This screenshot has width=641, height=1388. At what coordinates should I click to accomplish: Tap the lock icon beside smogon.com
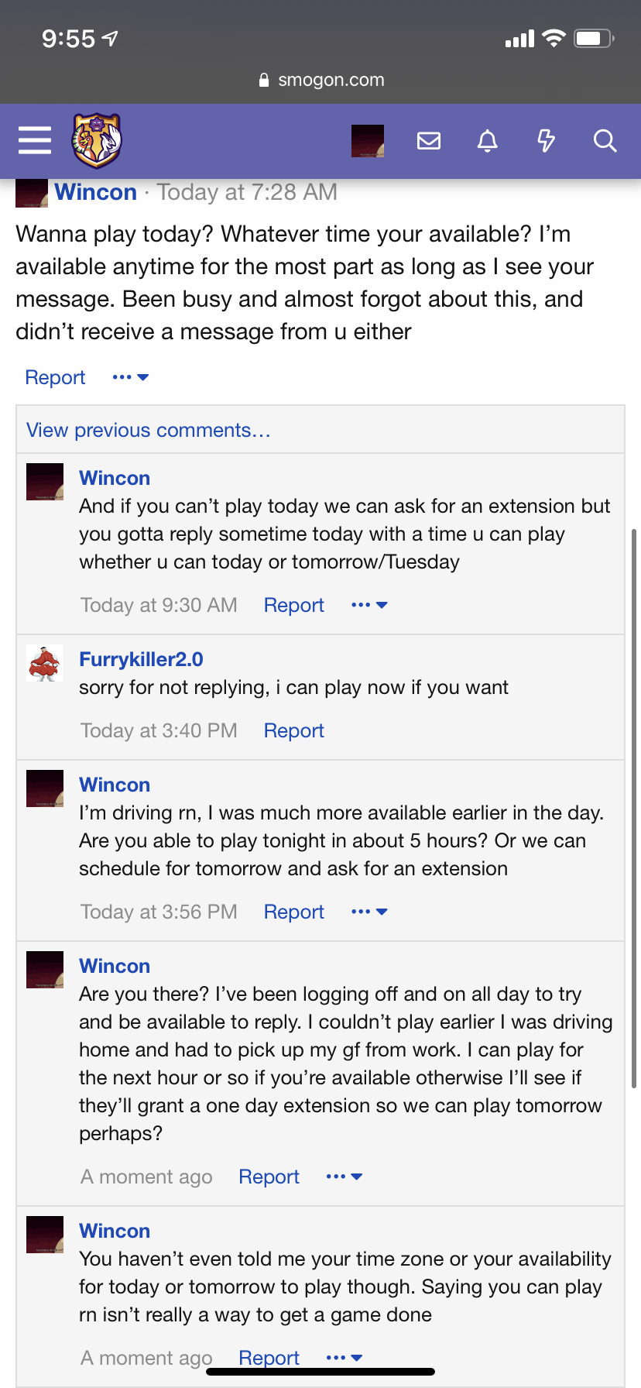pos(264,80)
